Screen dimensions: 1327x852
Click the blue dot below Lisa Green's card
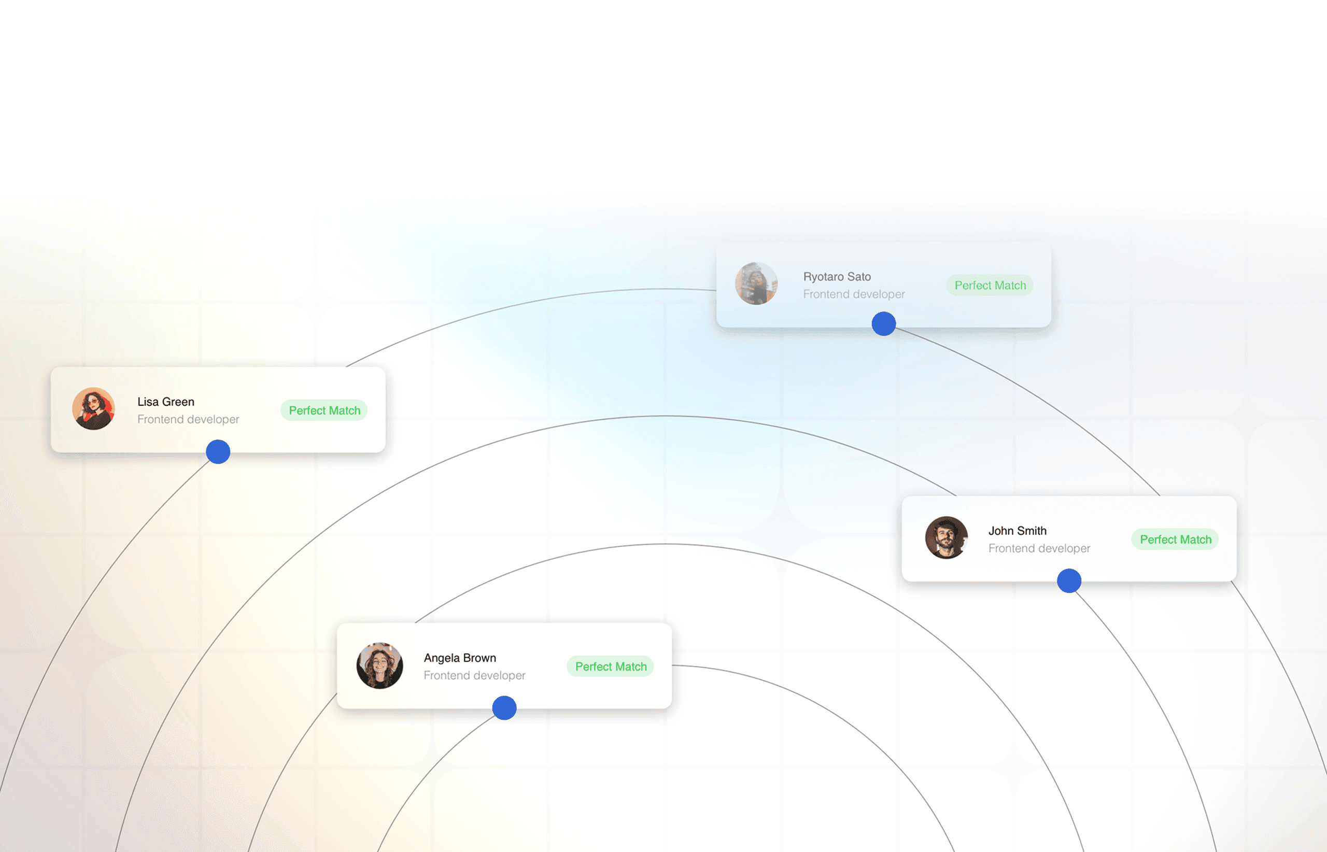coord(218,452)
